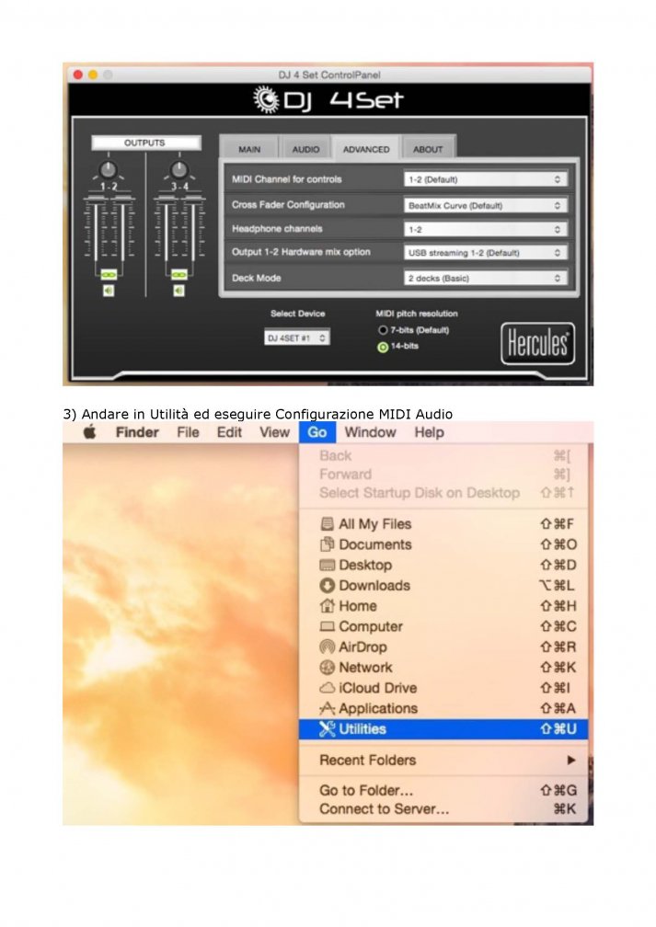This screenshot has height=927, width=656.
Task: Expand the Recent Folders submenu
Action: tap(443, 761)
